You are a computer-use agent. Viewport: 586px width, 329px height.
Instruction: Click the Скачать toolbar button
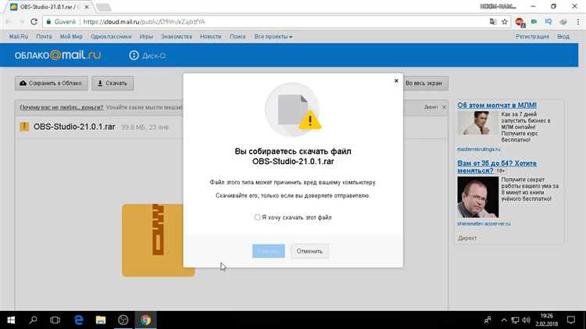click(x=113, y=84)
